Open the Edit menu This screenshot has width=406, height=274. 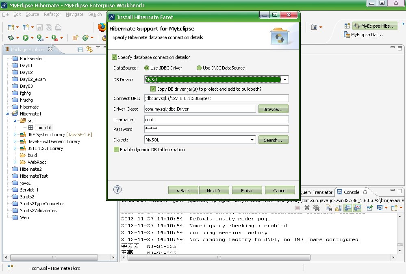click(x=17, y=14)
